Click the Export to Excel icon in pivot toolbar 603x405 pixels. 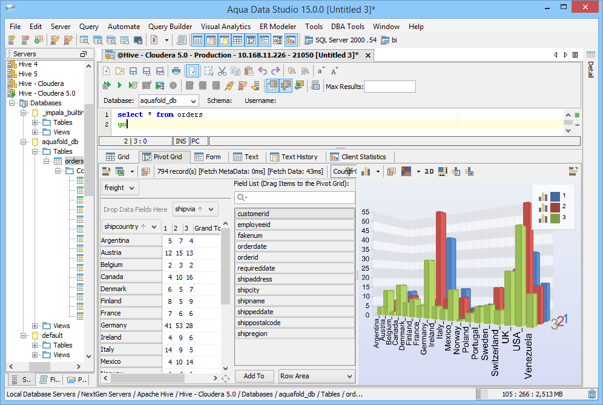[120, 171]
